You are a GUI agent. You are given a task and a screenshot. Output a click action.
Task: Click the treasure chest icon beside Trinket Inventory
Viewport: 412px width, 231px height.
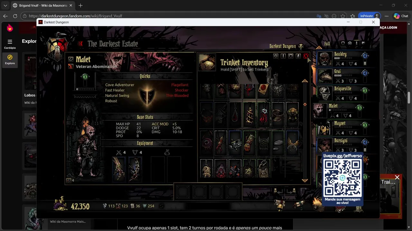click(207, 62)
